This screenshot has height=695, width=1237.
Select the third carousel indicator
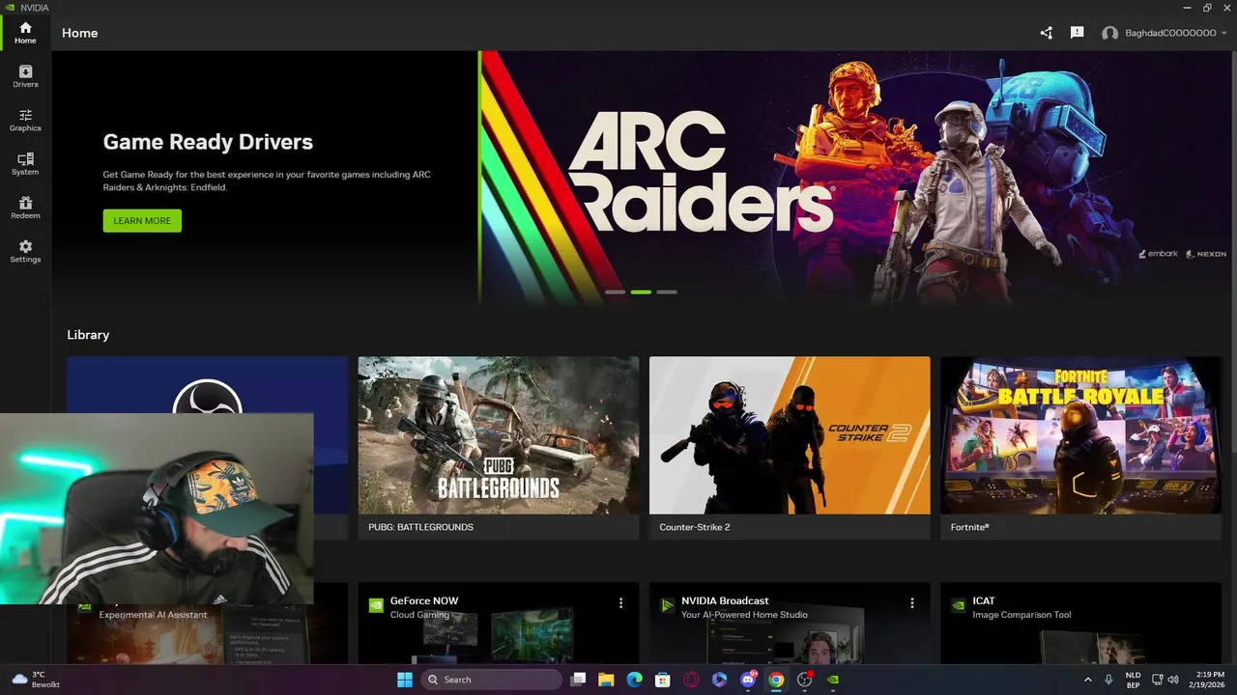[x=667, y=292]
